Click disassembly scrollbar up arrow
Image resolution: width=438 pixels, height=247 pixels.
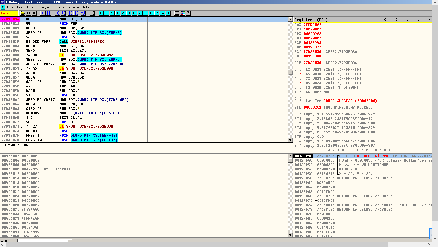291,19
